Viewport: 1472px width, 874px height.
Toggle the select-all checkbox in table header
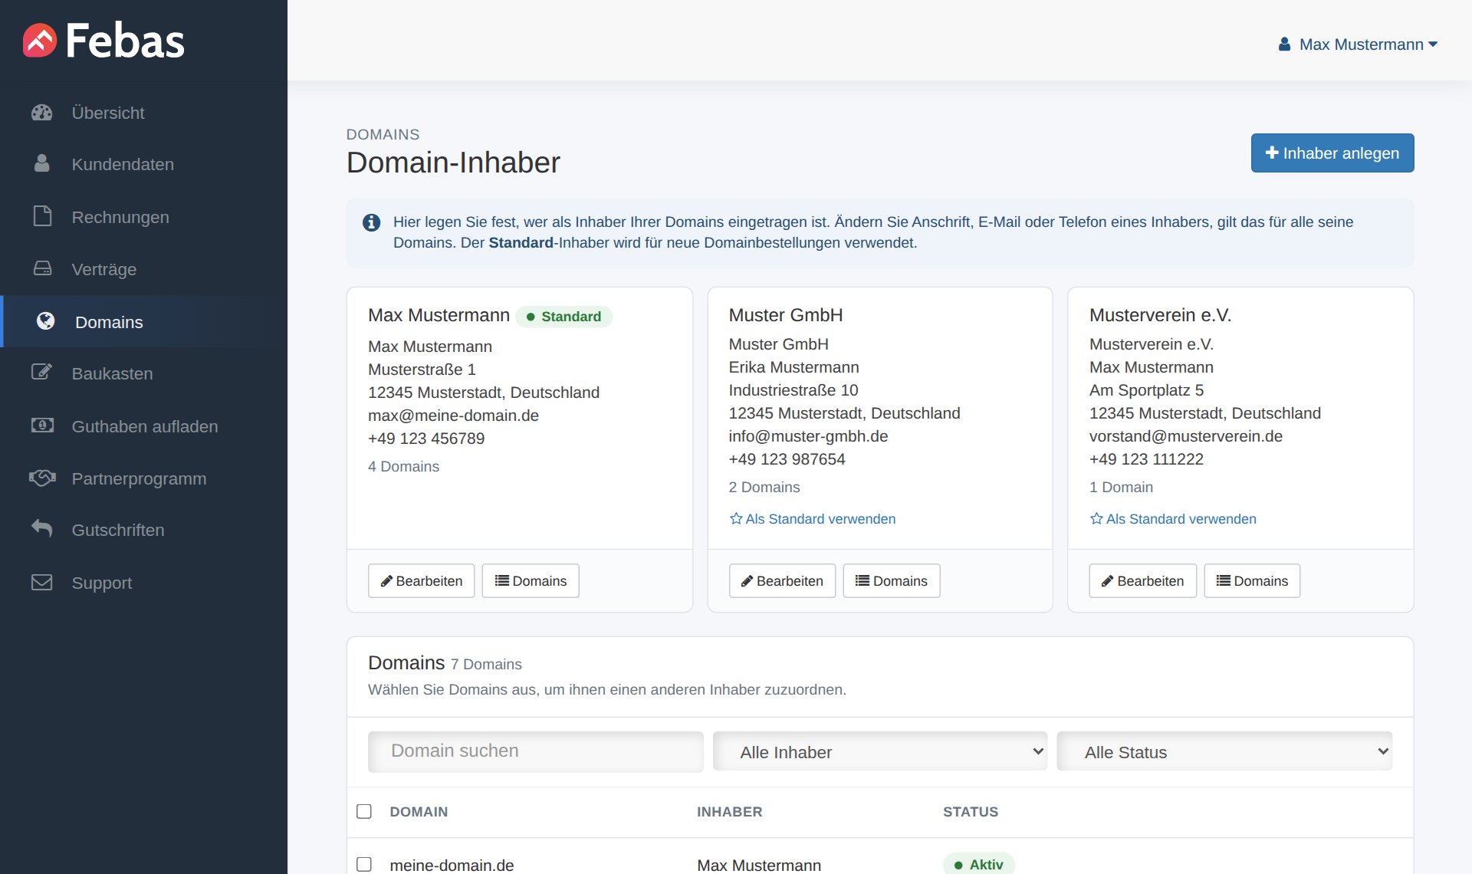coord(364,811)
